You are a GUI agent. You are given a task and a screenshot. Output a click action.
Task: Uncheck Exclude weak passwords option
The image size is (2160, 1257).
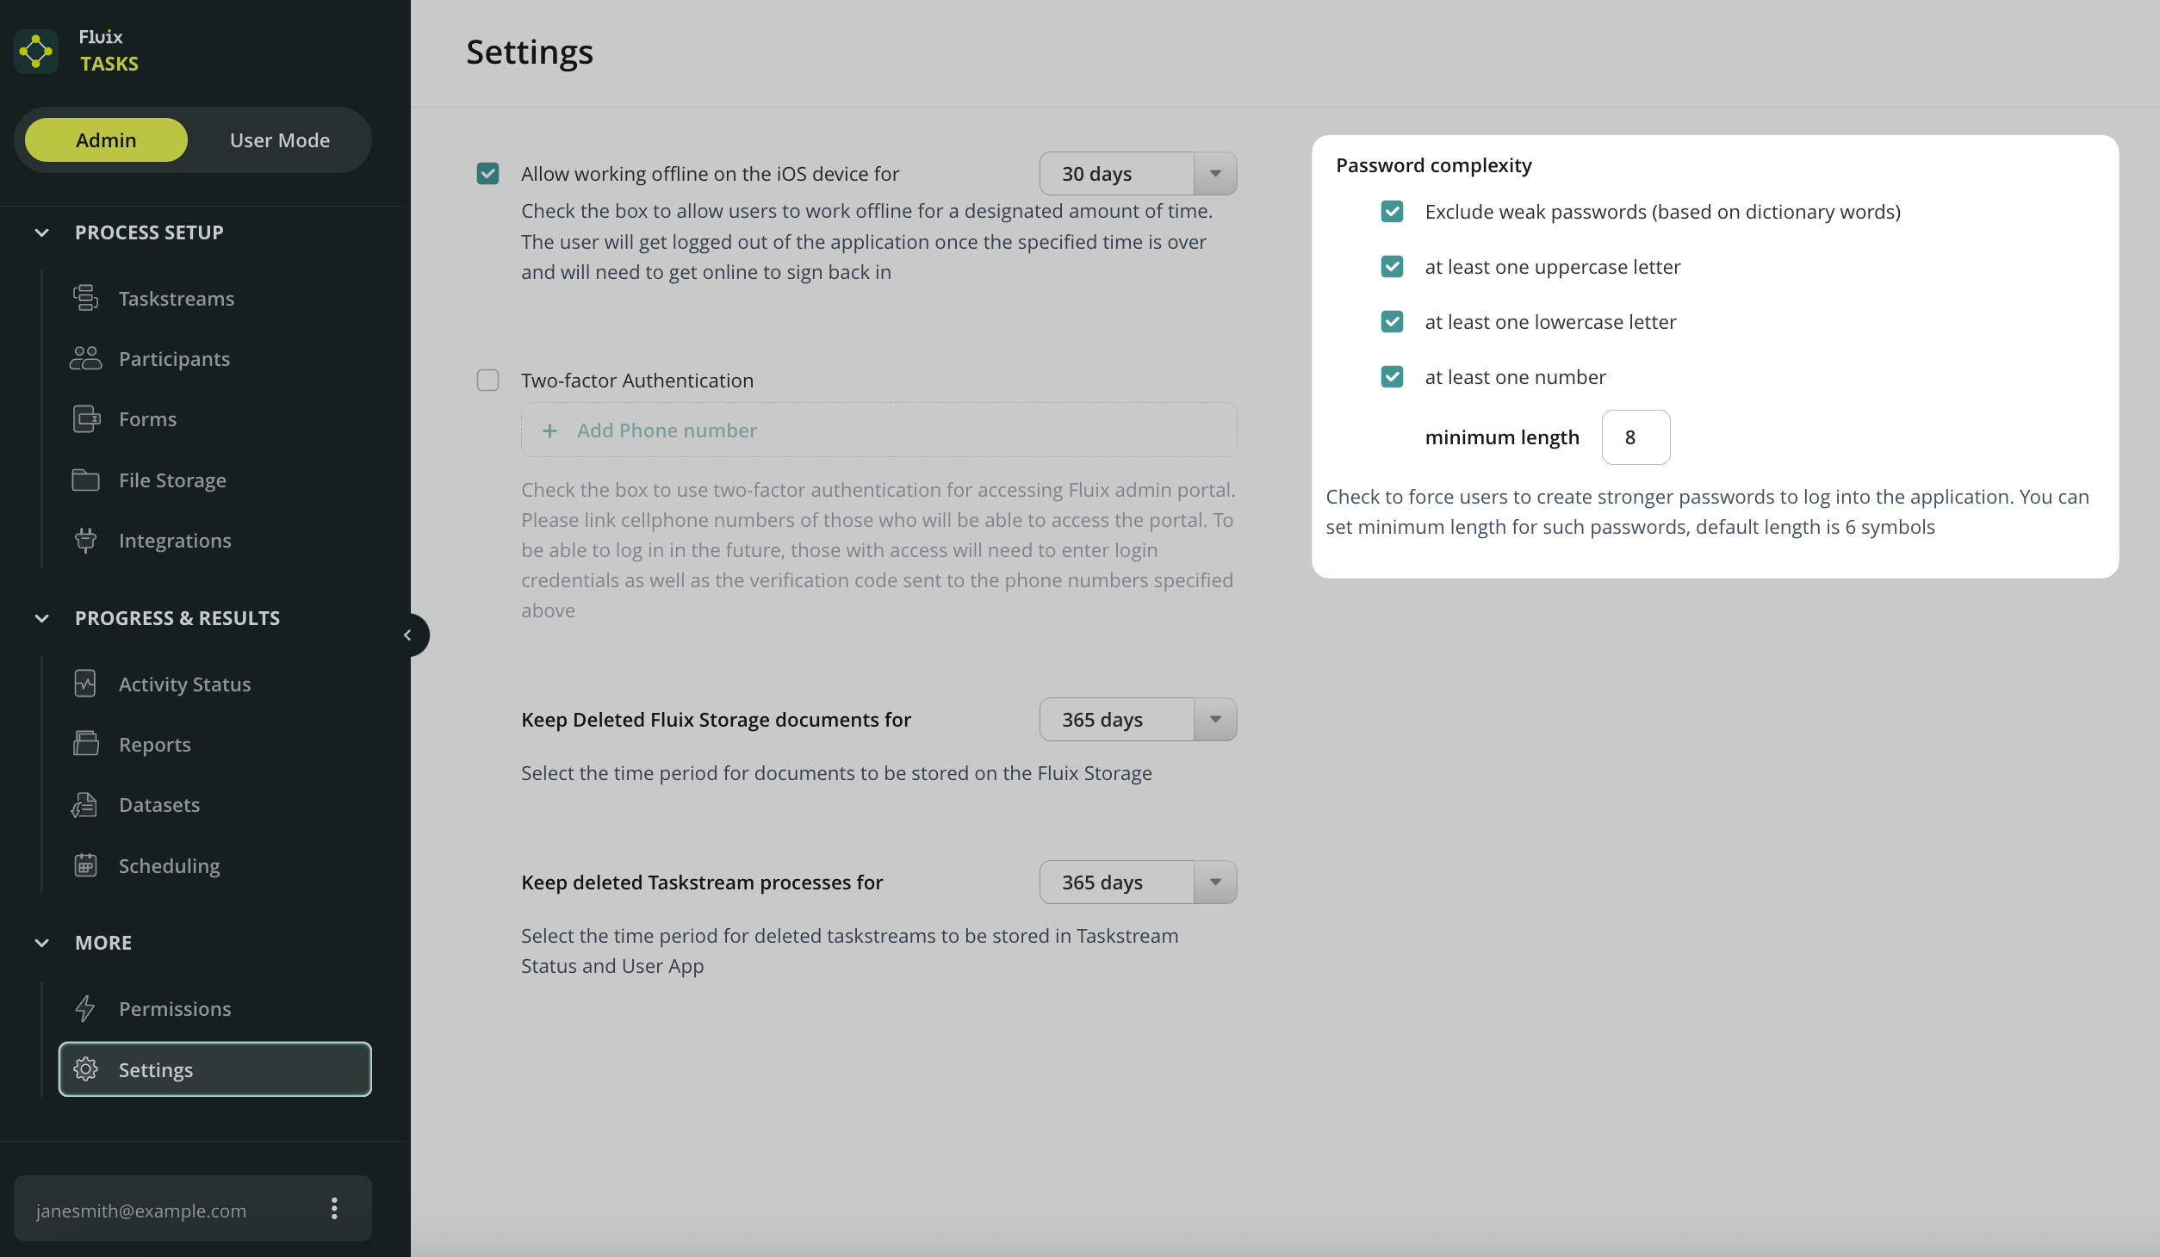point(1392,212)
